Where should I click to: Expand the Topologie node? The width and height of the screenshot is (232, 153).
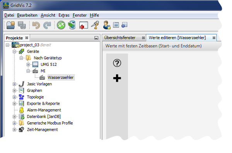pos(14,97)
